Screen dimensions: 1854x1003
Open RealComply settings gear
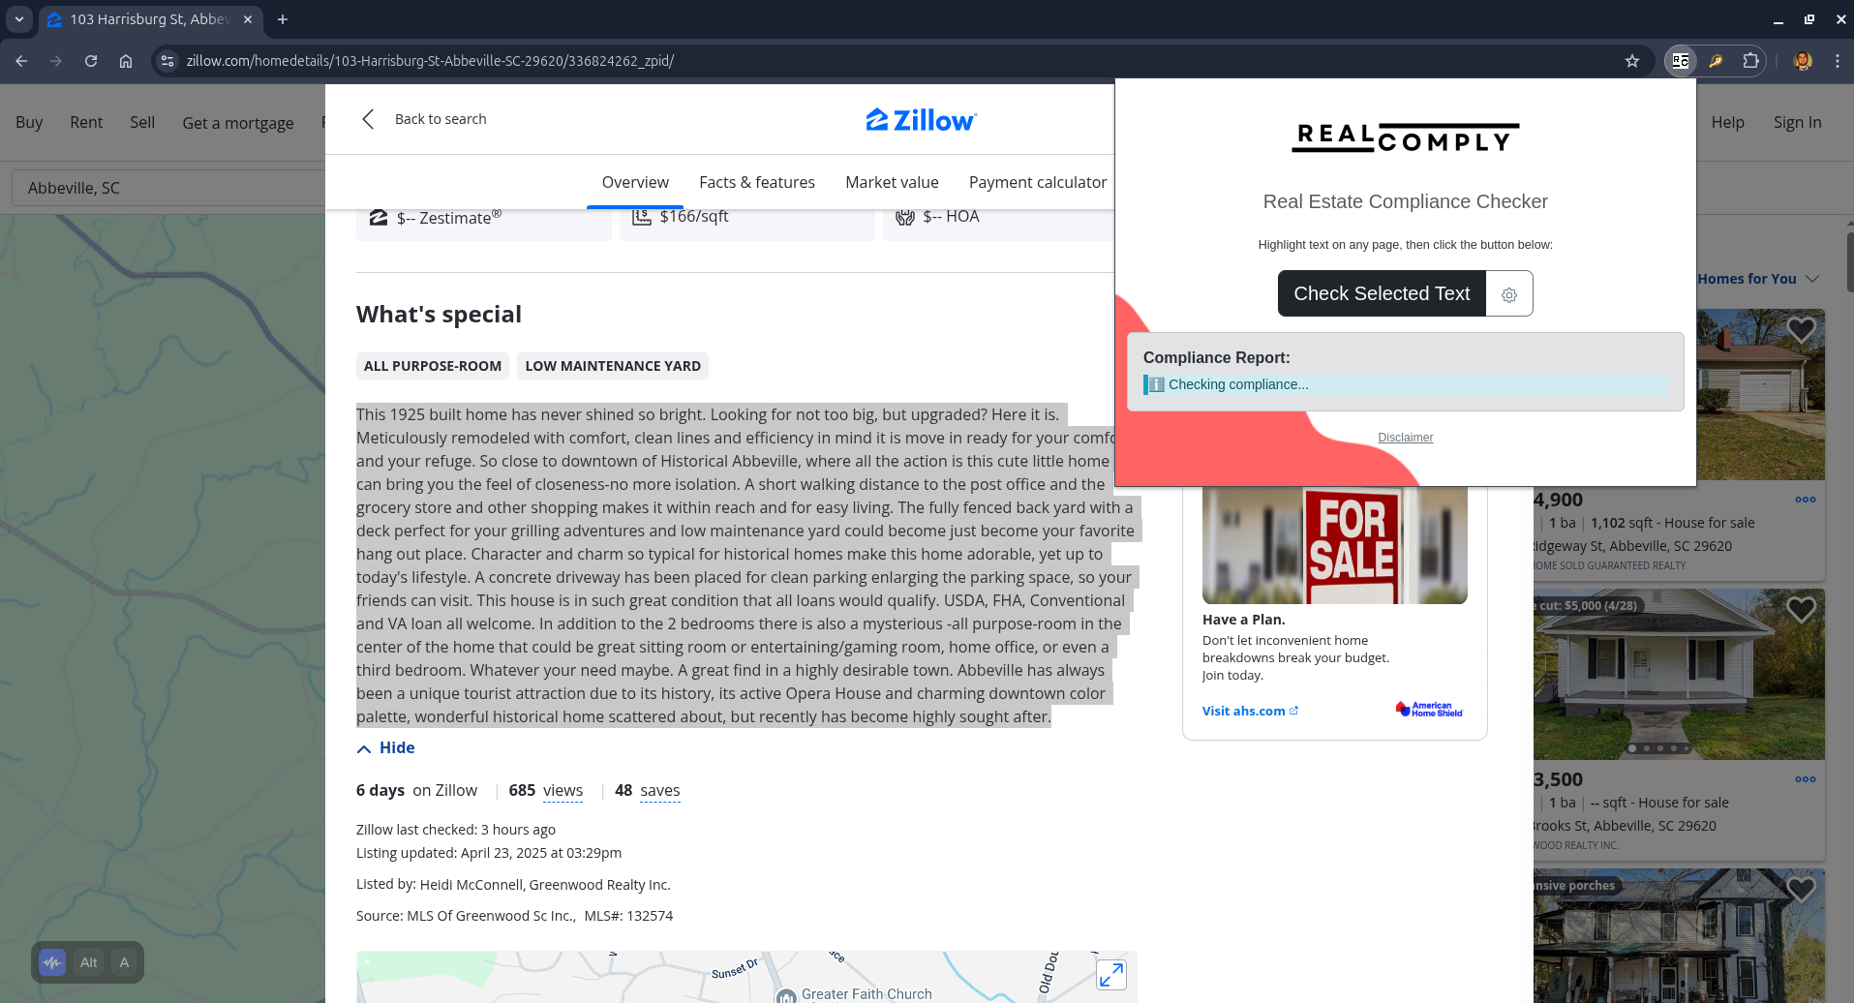pyautogui.click(x=1509, y=294)
